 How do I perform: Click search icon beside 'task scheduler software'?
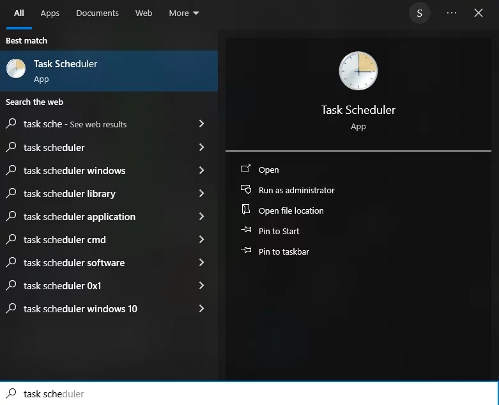tap(11, 262)
